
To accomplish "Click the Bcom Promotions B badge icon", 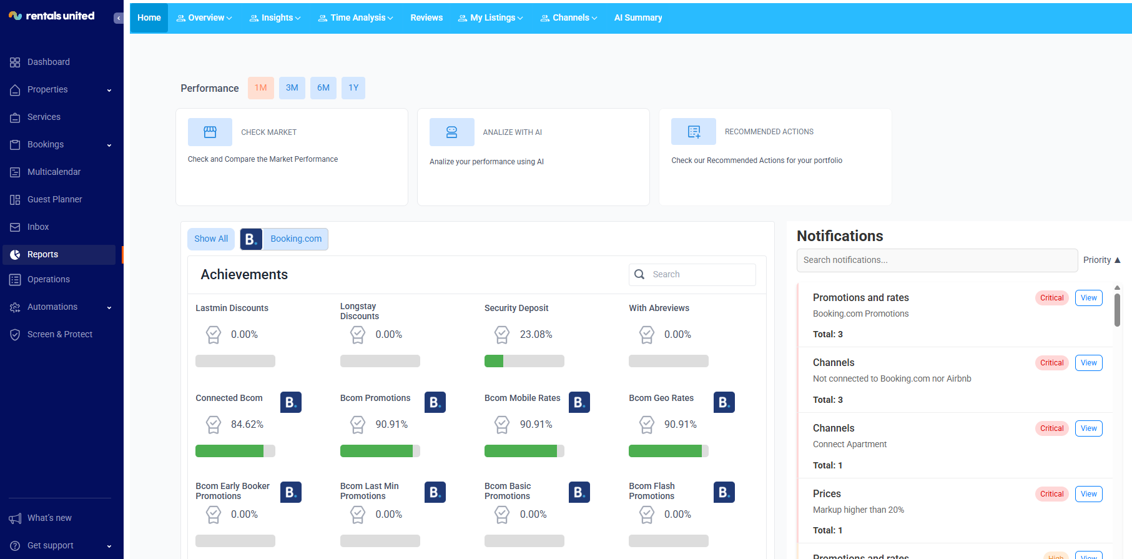I will (x=435, y=402).
